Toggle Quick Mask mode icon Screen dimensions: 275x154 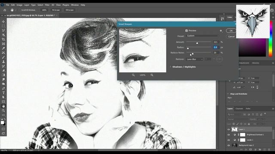coord(3,129)
